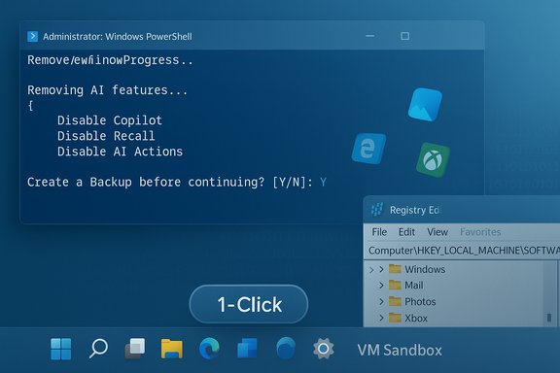Launch Microsoft Edge from taskbar
The image size is (560, 373).
pos(209,348)
